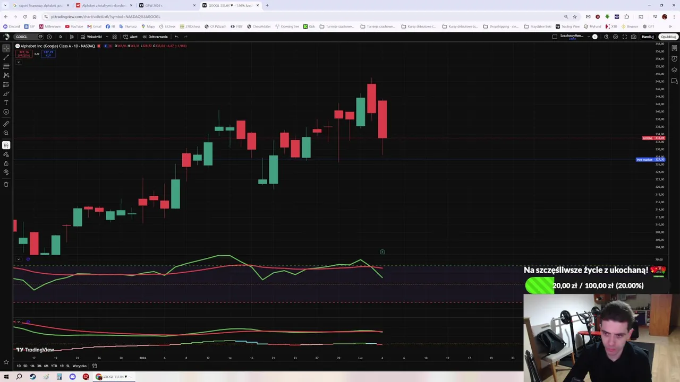680x382 pixels.
Task: Click the KUP buy price button
Action: coord(48,53)
